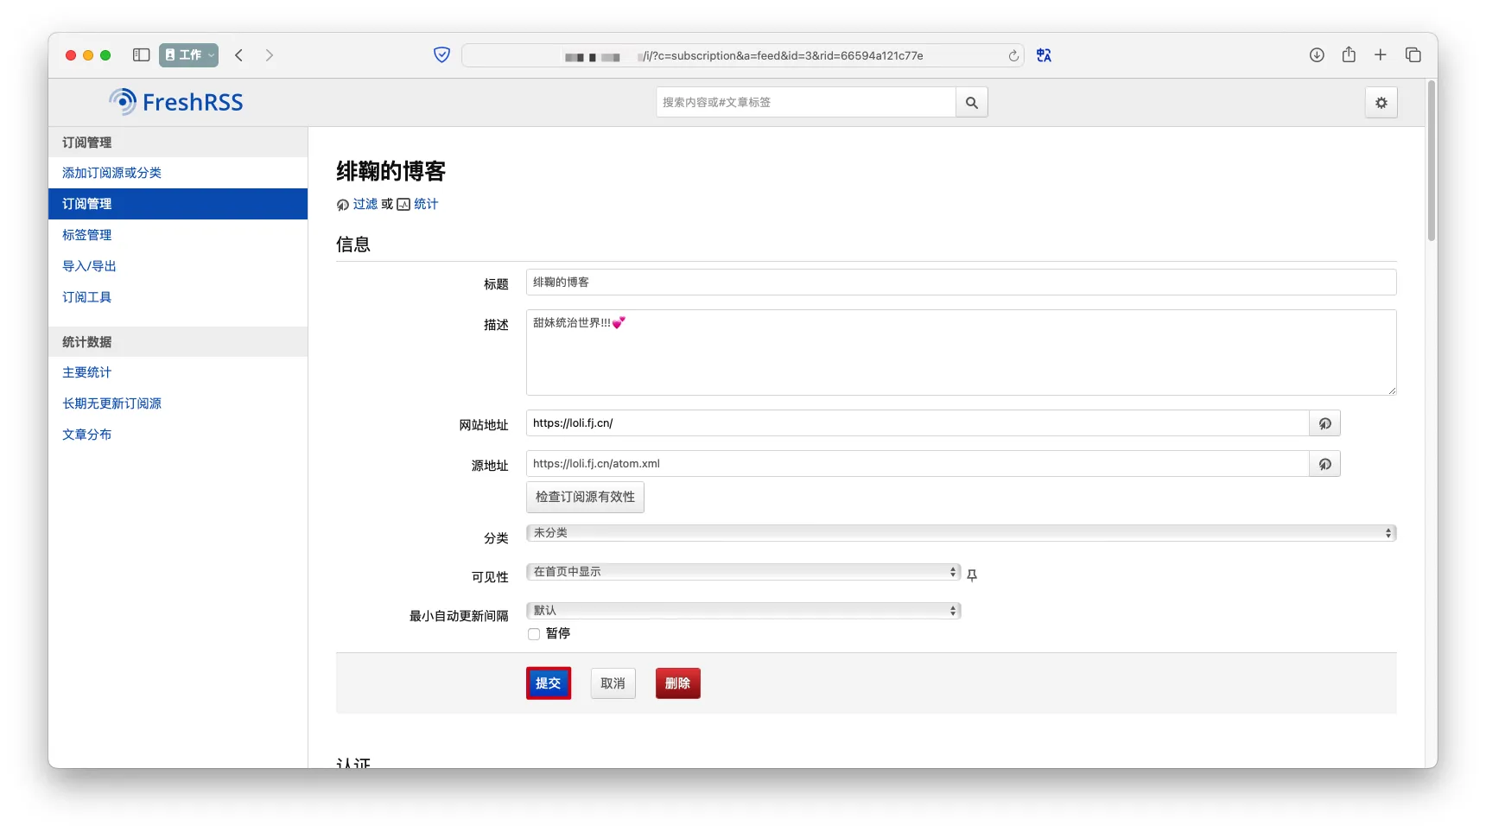
Task: Click the FreshRSS logo
Action: pyautogui.click(x=176, y=102)
